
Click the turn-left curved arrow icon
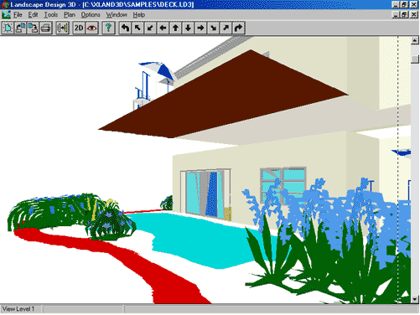point(125,28)
